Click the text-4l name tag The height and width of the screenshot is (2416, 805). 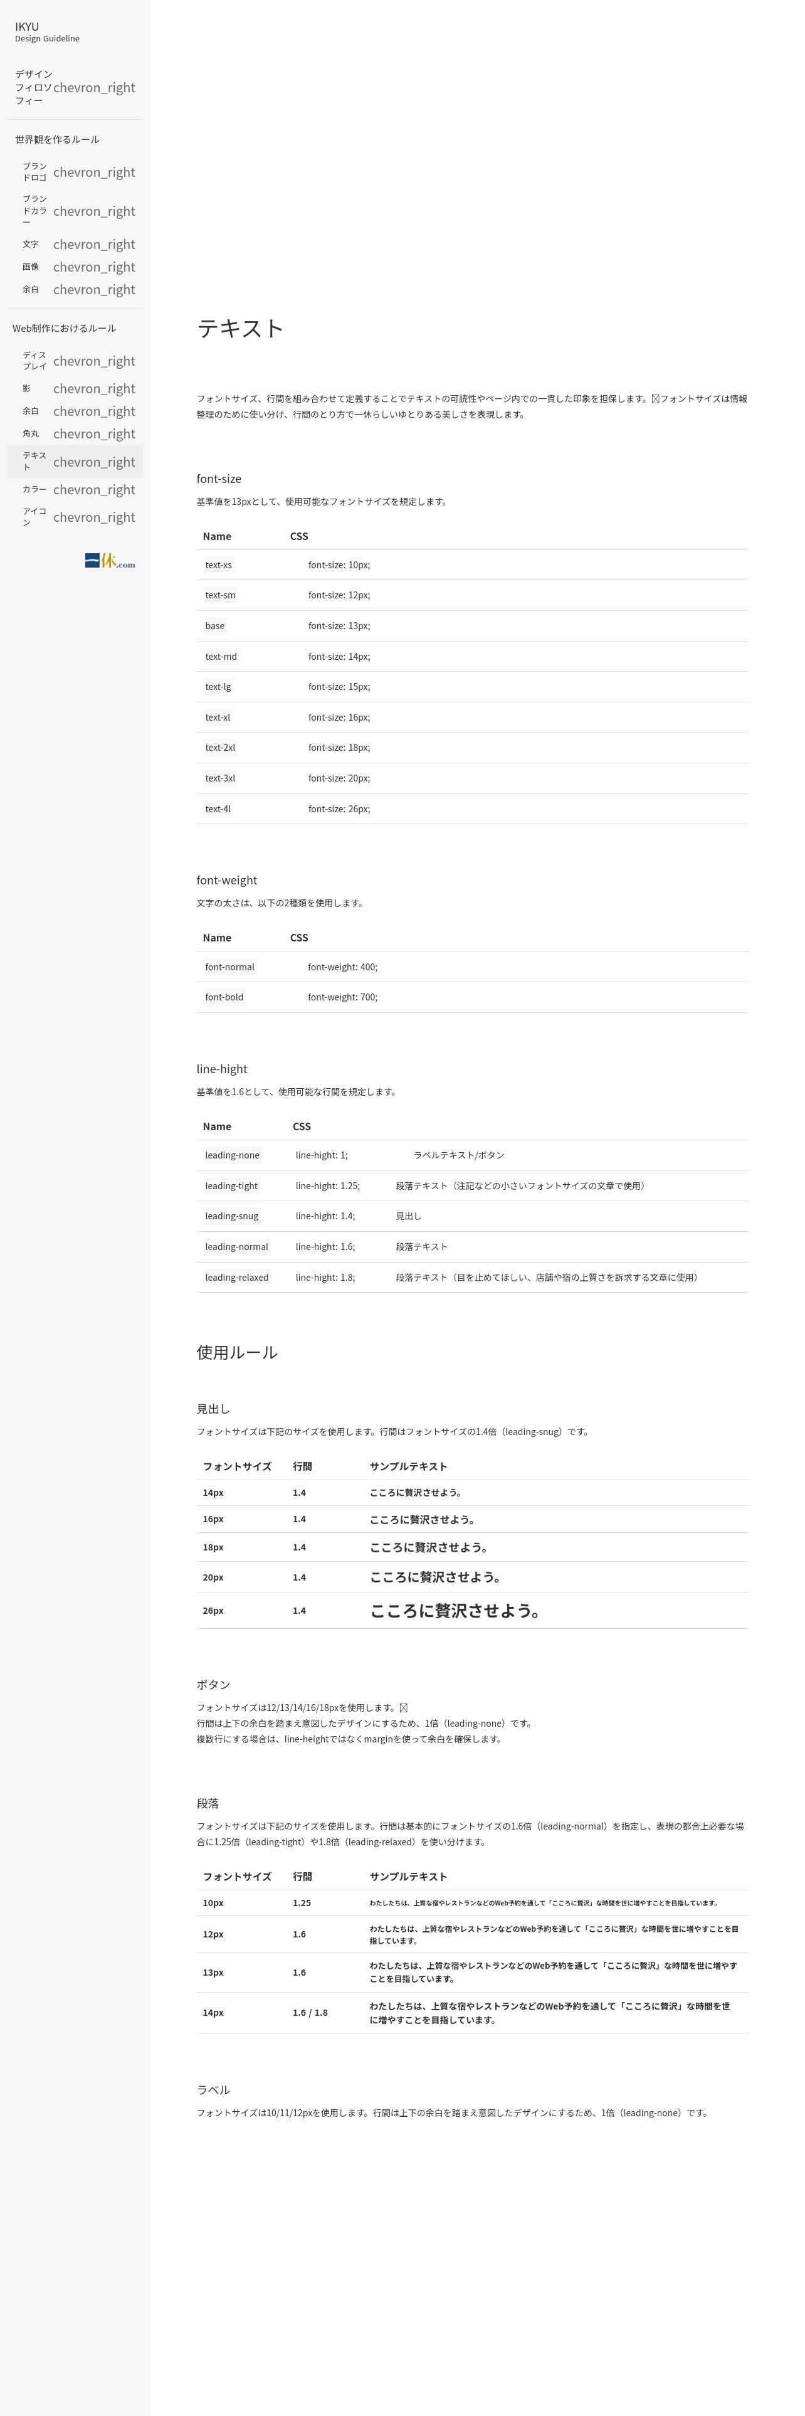tap(218, 808)
